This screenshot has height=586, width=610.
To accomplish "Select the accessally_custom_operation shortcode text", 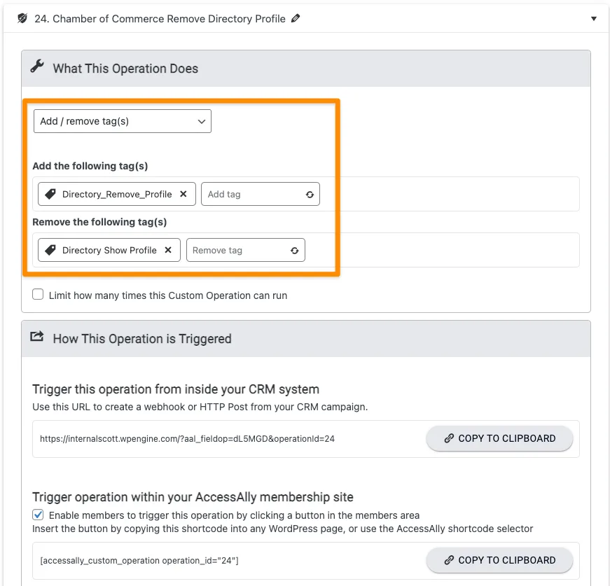I will 139,561.
